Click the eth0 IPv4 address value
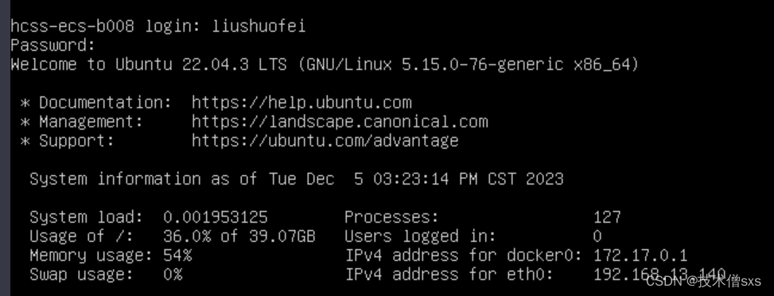Screen dimensions: 774x296 pos(659,275)
